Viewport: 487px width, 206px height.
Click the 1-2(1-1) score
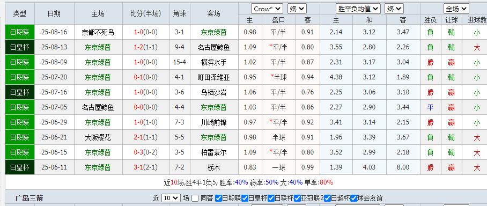[146, 47]
